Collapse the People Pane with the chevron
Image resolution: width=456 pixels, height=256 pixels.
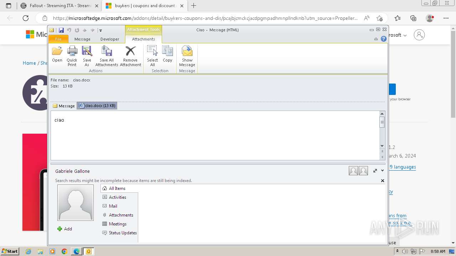pyautogui.click(x=383, y=171)
